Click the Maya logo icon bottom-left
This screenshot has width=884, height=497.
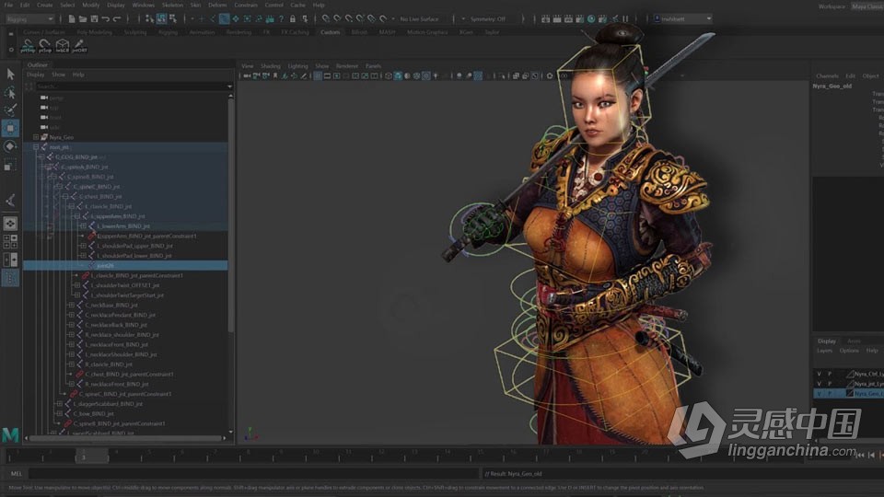pos(10,434)
